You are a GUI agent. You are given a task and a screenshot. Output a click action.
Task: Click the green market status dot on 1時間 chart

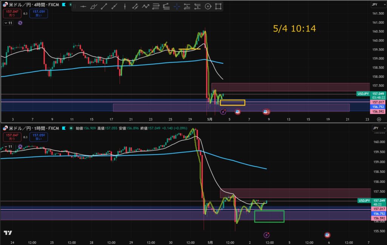click(x=71, y=128)
